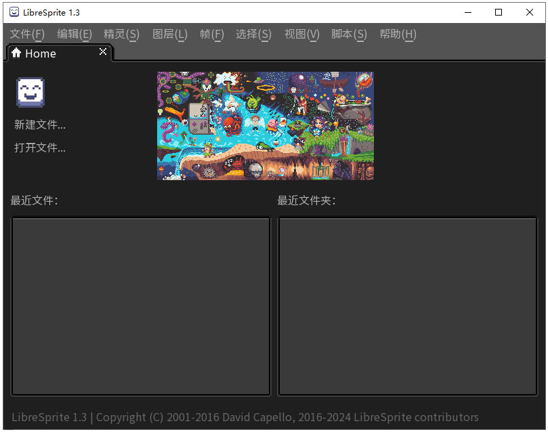Click the LibreSprite icon in title bar
This screenshot has height=432, width=548.
pos(14,12)
